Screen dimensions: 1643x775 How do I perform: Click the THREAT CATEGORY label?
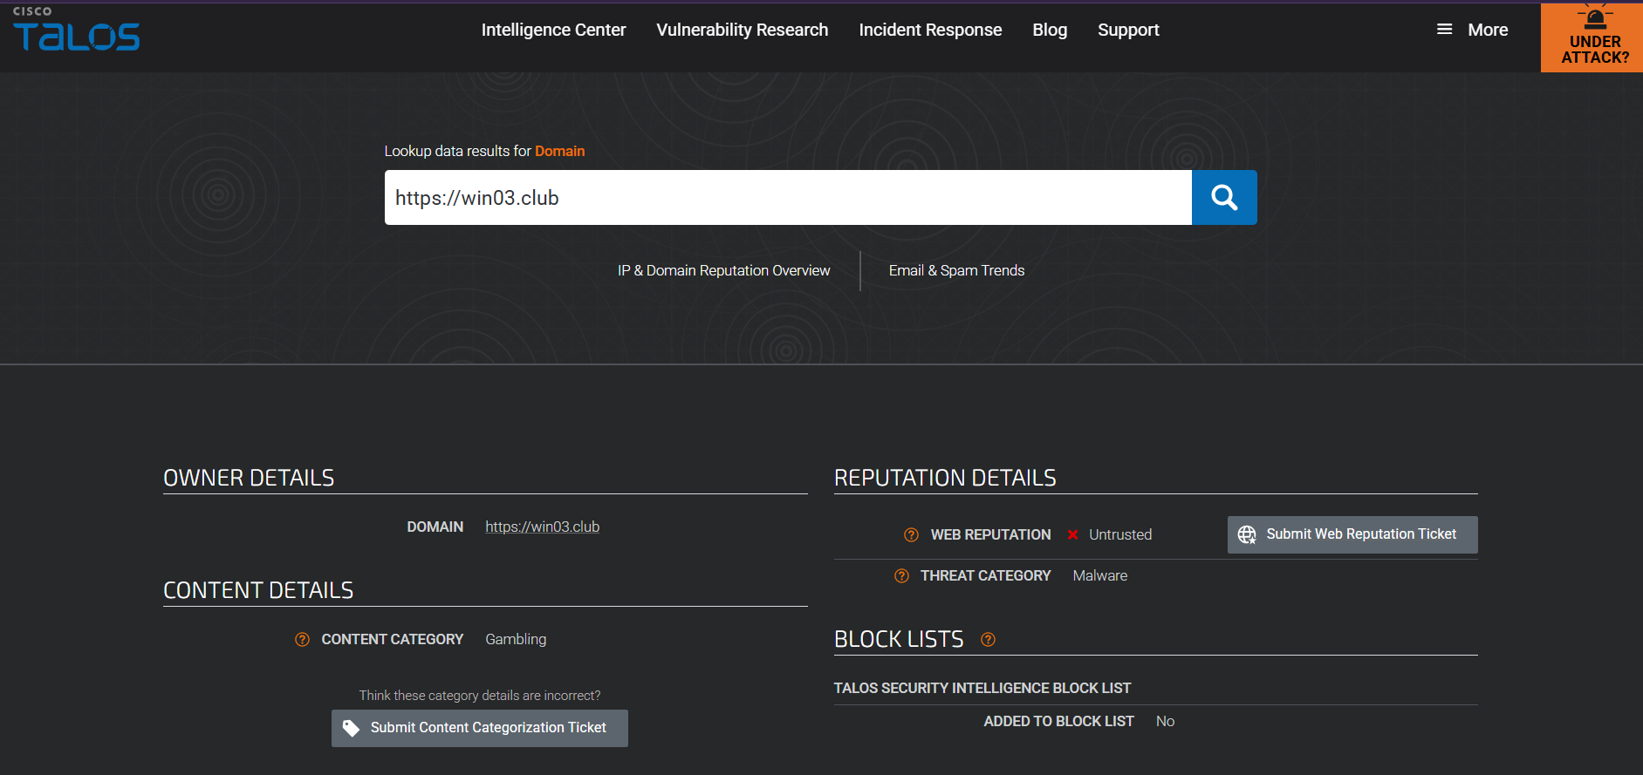[985, 576]
